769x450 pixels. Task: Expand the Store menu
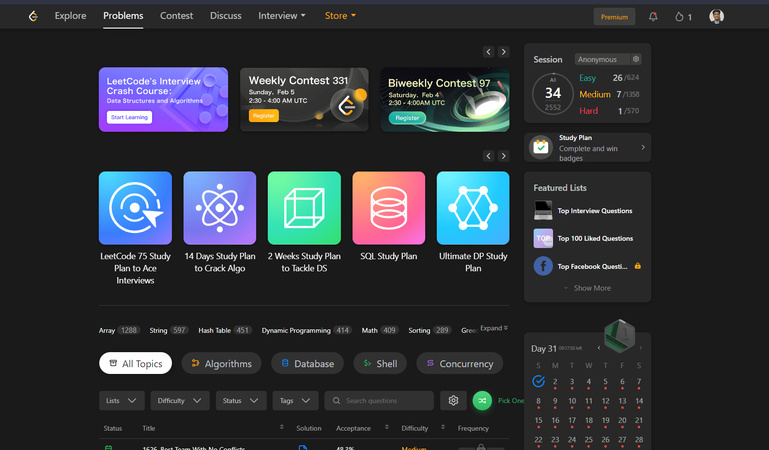click(341, 16)
